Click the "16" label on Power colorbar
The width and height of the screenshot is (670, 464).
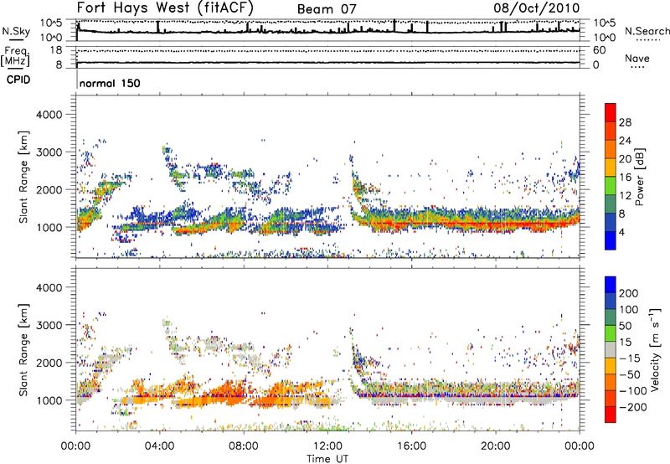625,178
